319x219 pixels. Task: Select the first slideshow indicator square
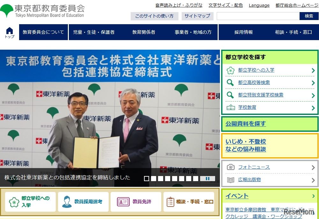coord(147,179)
